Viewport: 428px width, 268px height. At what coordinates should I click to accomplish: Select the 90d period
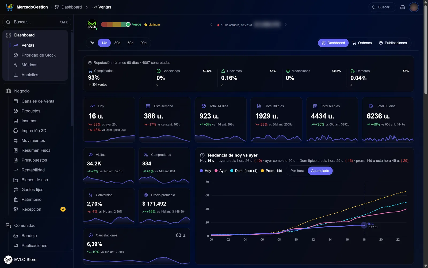144,43
